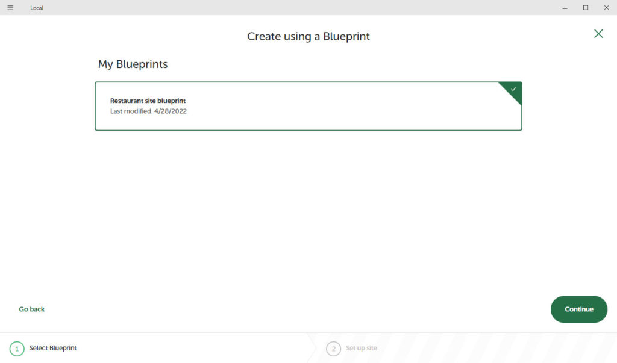This screenshot has height=363, width=617.
Task: Click the My Blueprints section heading
Action: 133,64
